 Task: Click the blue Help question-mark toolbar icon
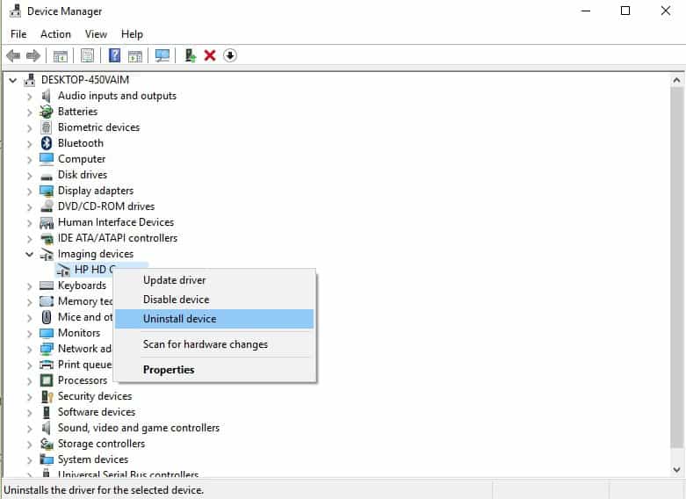(x=114, y=55)
